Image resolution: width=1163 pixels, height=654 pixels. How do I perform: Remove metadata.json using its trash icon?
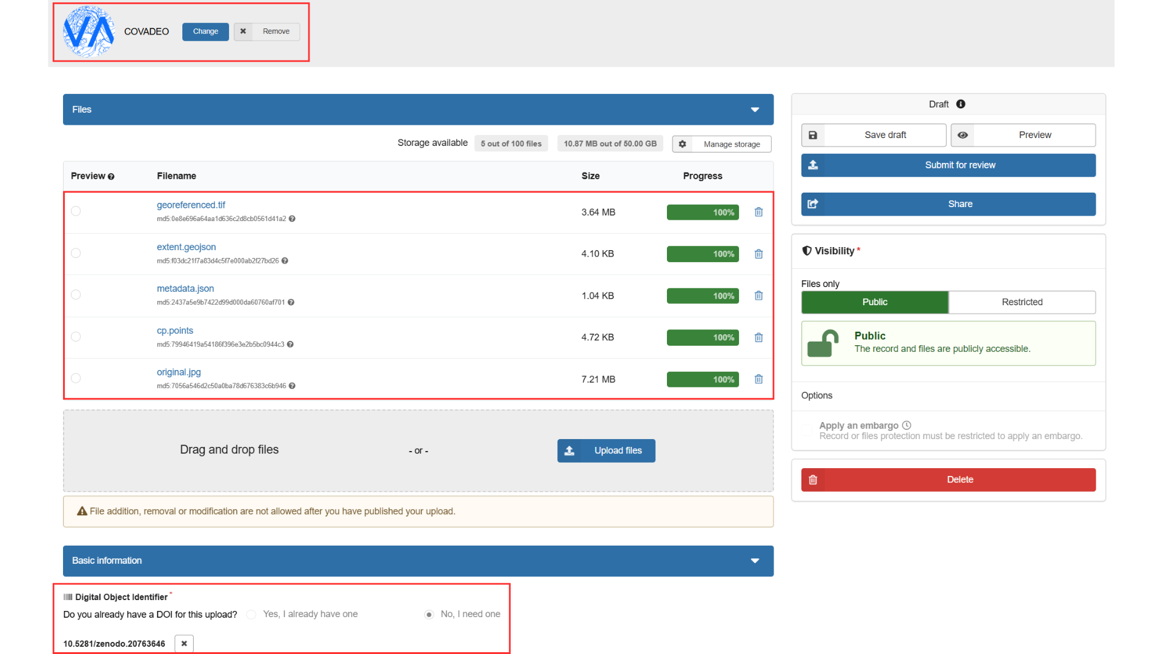tap(758, 296)
